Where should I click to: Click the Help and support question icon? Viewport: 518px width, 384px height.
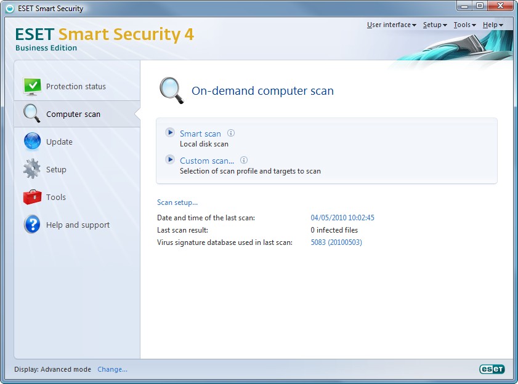point(32,225)
